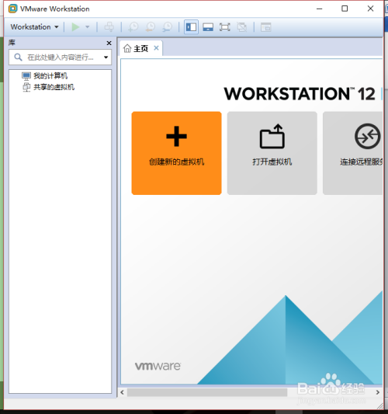Image resolution: width=388 pixels, height=414 pixels.
Task: Close the 主页 tab
Action: (157, 48)
